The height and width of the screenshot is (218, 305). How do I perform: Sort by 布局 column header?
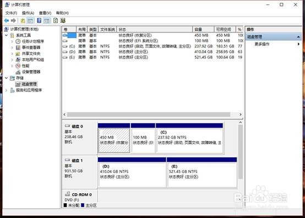click(x=82, y=29)
